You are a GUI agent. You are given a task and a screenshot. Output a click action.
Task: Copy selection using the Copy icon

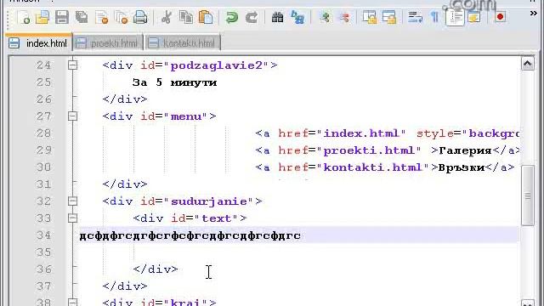click(186, 17)
